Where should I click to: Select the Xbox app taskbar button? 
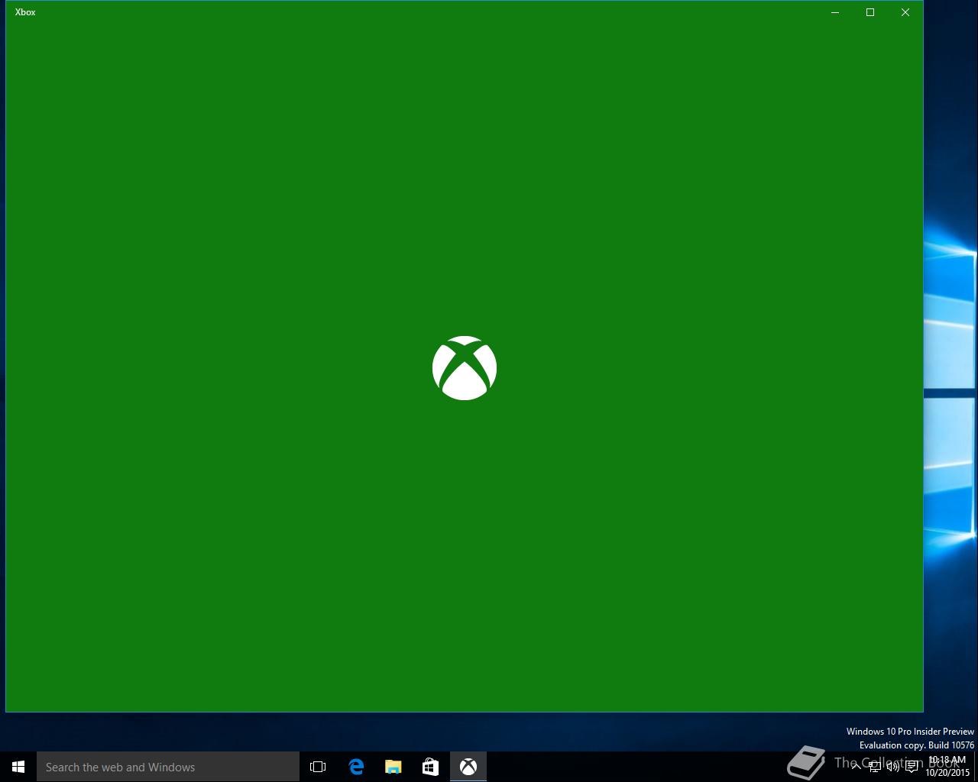pos(468,767)
